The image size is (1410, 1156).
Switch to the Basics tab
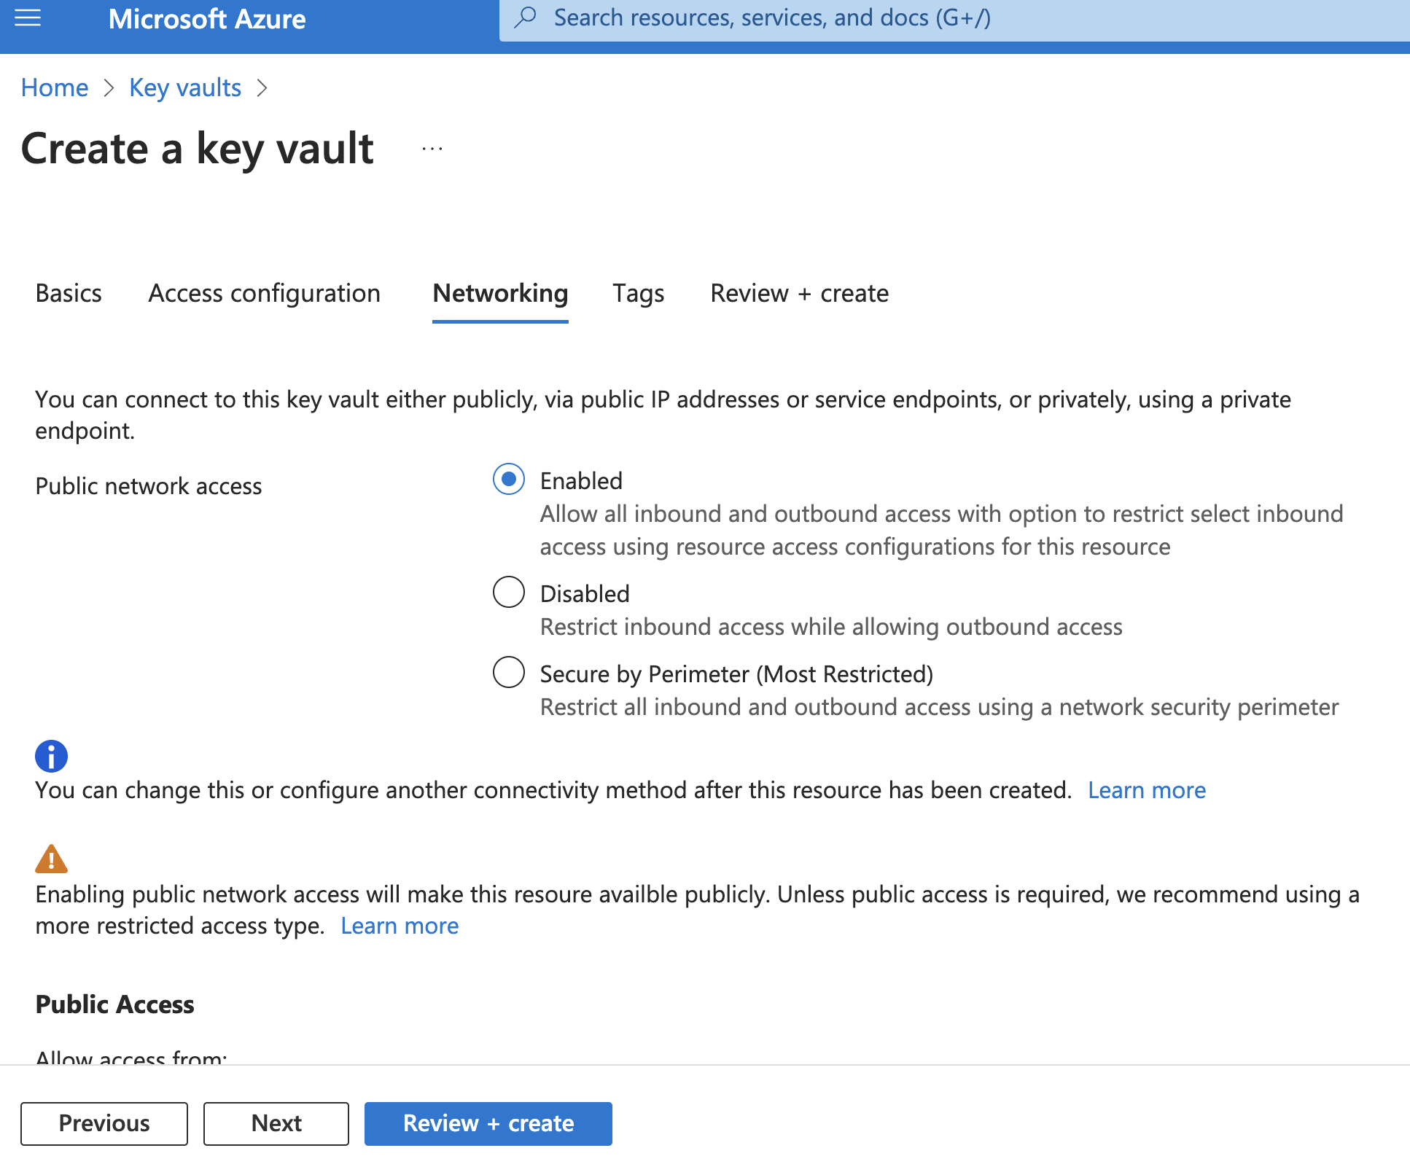click(68, 294)
